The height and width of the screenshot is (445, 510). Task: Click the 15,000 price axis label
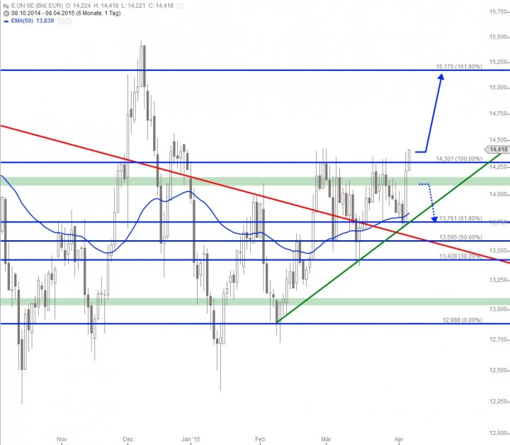(x=497, y=88)
